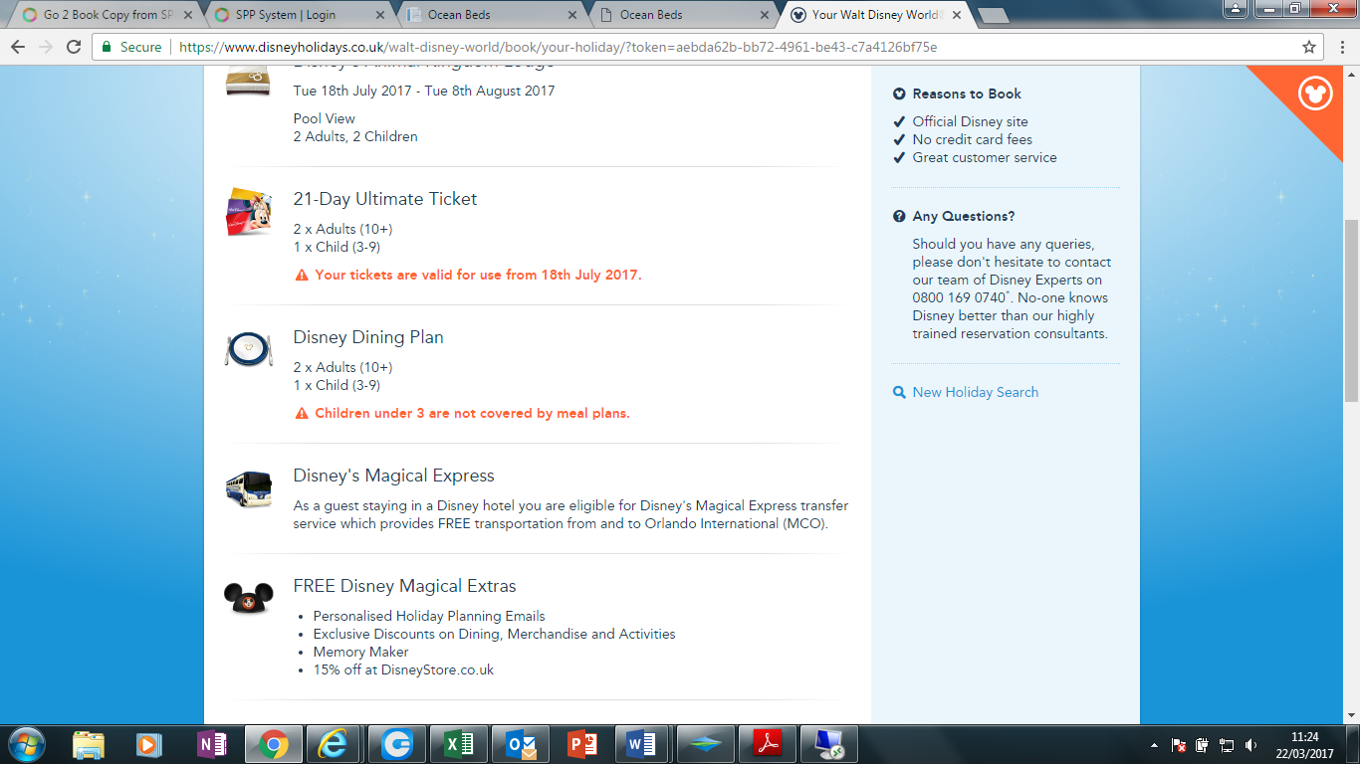Open Remote Desktop Connection from taskbar
Image resolution: width=1360 pixels, height=764 pixels.
pos(827,744)
